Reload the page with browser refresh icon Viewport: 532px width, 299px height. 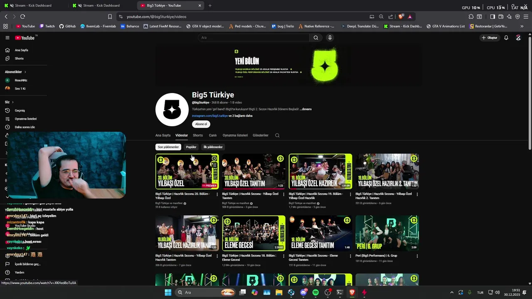point(22,17)
